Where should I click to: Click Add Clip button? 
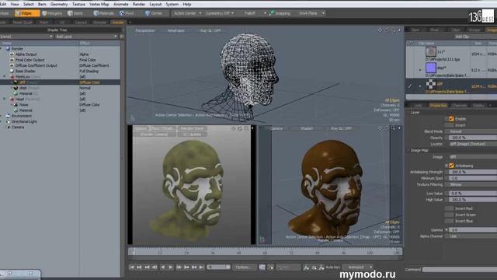[462, 37]
